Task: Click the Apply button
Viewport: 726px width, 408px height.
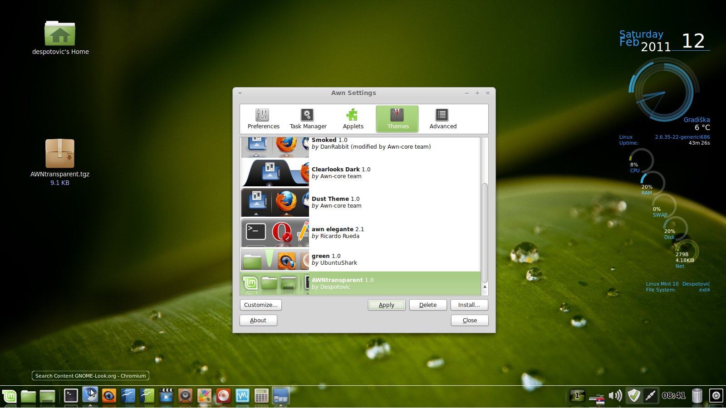Action: [x=387, y=305]
